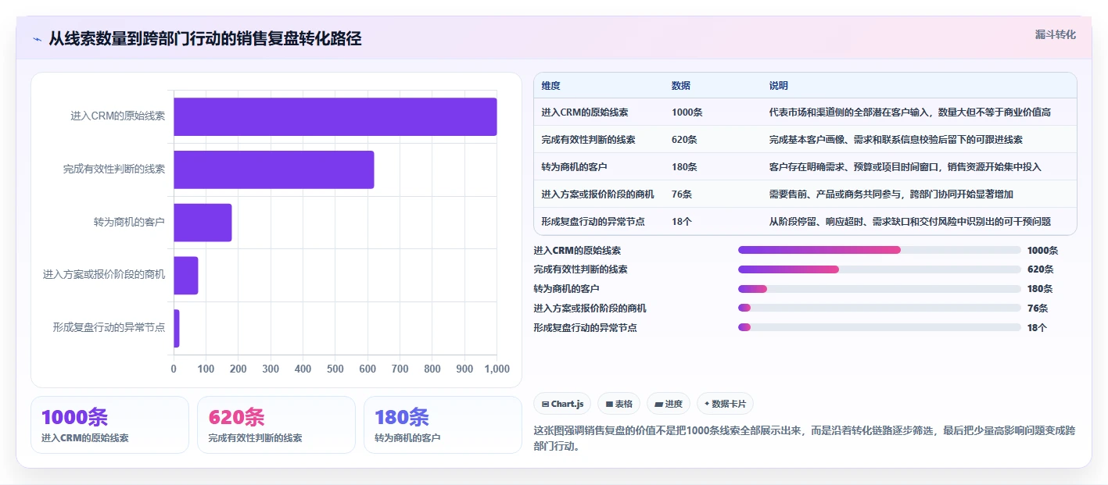Click the table value 620条
1108x485 pixels.
[684, 140]
